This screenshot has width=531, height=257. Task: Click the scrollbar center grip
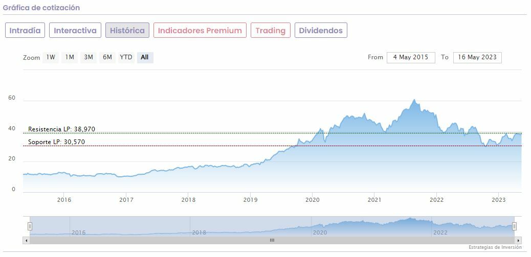[x=272, y=240]
